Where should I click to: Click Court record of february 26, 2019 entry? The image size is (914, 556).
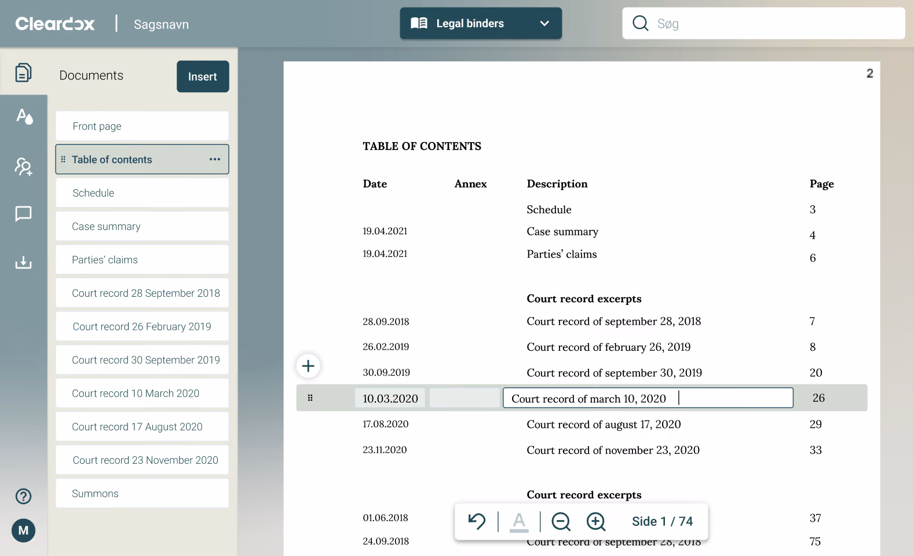[608, 347]
